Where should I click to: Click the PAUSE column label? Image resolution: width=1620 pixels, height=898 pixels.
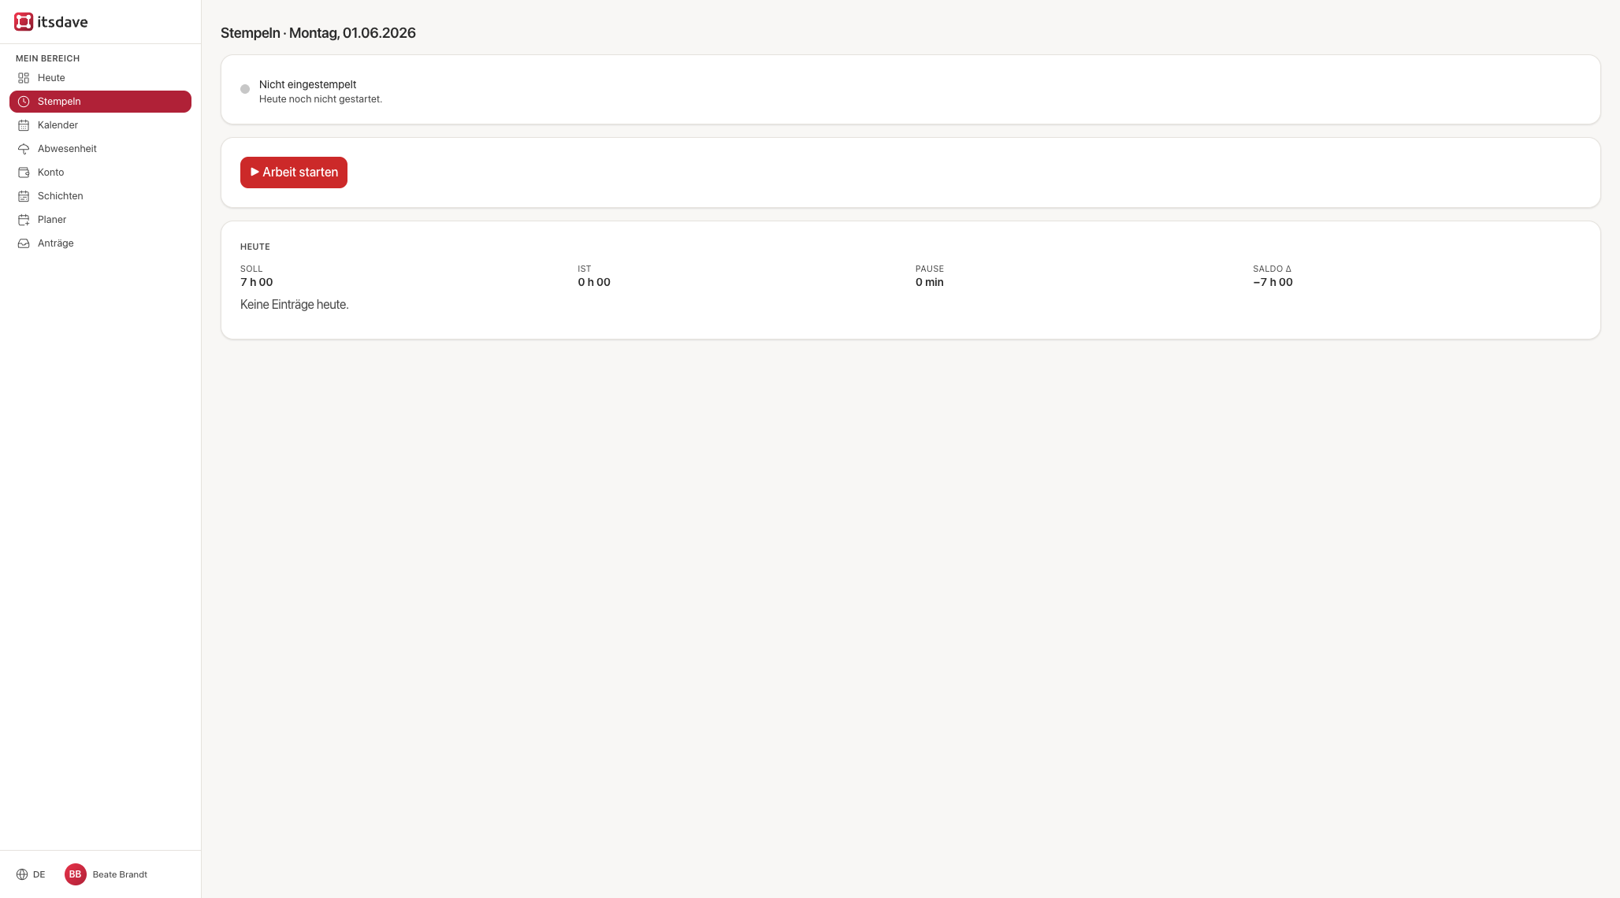click(x=930, y=269)
